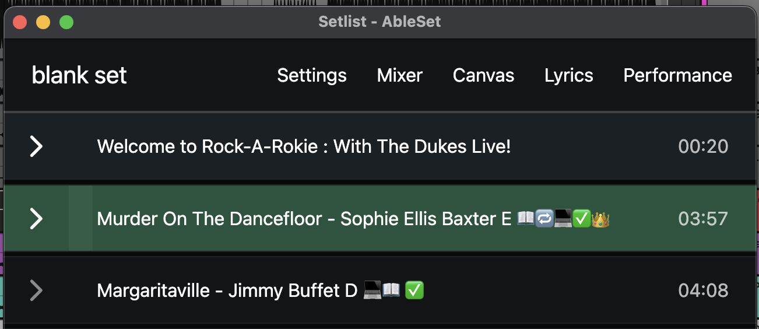This screenshot has height=329, width=759.
Task: Switch to the Mixer view
Action: pyautogui.click(x=400, y=75)
